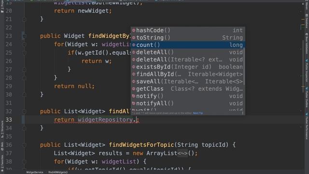This screenshot has height=174, width=309.
Task: Click widgetList on line 38
Action: [x=119, y=162]
